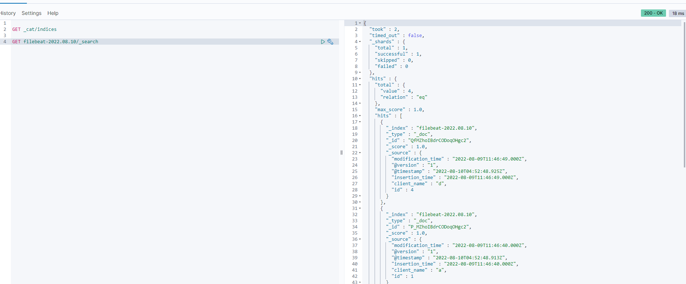Click the fold-end arrow at line 30
Viewport: 686px width, 284px height.
point(360,202)
